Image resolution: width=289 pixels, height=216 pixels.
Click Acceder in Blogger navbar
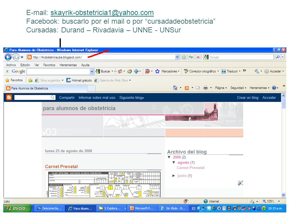(x=269, y=97)
